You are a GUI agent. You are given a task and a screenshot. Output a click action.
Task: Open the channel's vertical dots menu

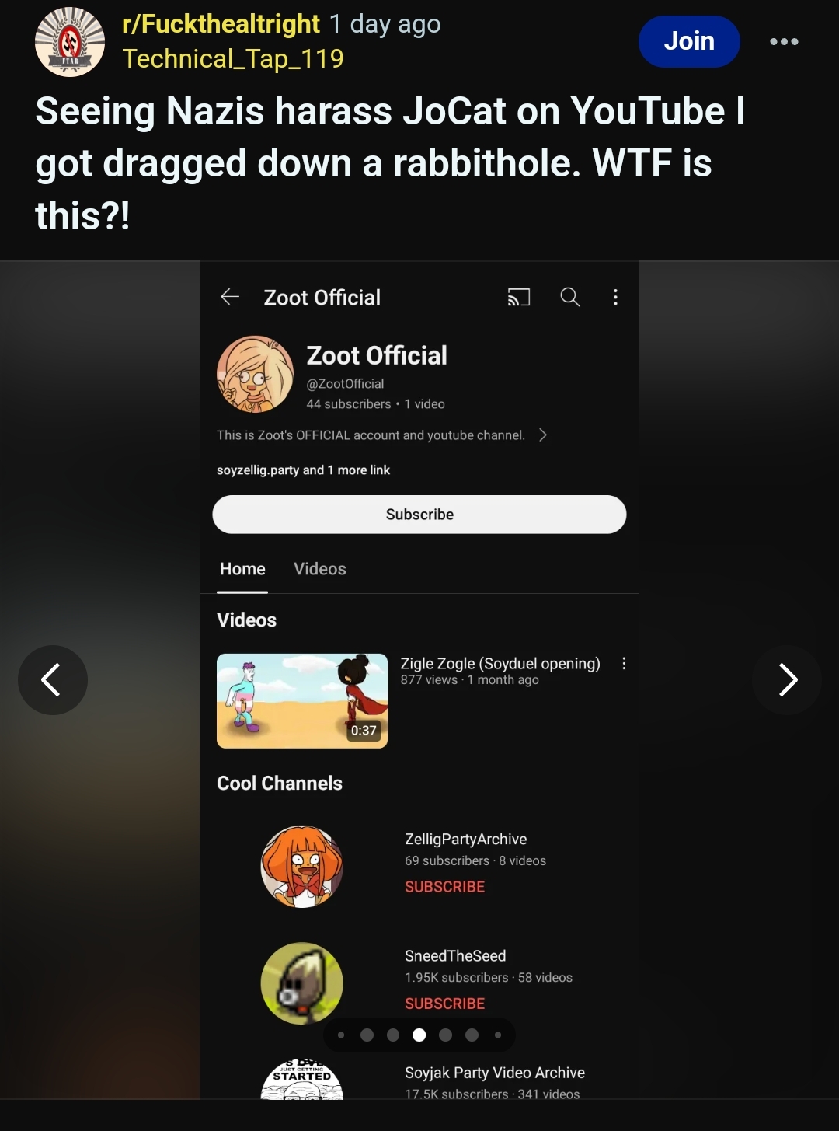point(615,297)
